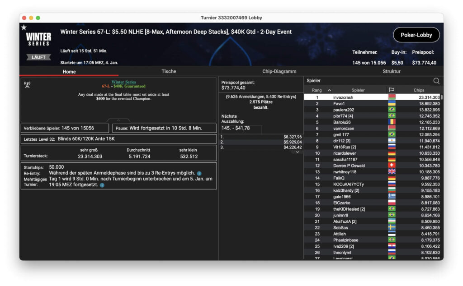The height and width of the screenshot is (286, 463).
Task: Switch to the Tische tab
Action: pyautogui.click(x=169, y=71)
